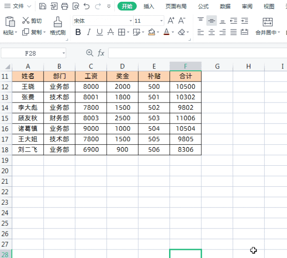
Task: Justify text alignment icon
Action: [234, 32]
